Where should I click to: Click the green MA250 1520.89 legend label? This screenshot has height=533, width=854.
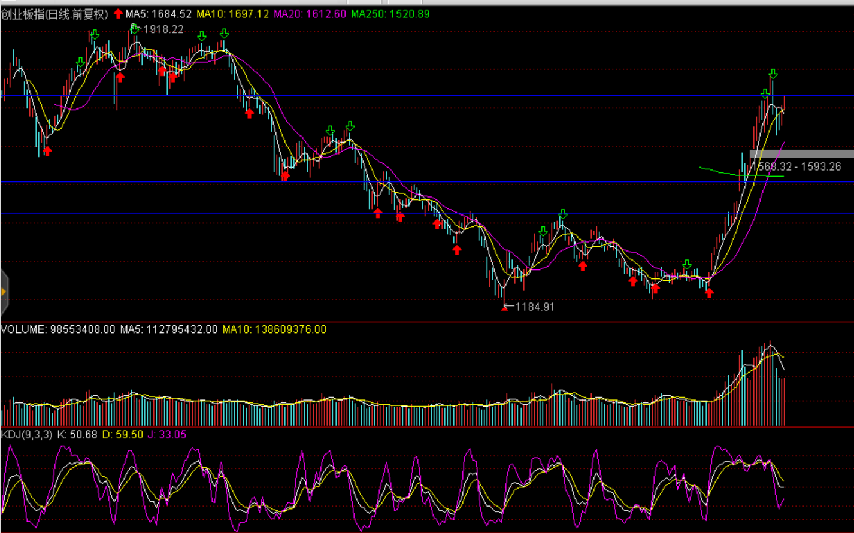(x=390, y=14)
